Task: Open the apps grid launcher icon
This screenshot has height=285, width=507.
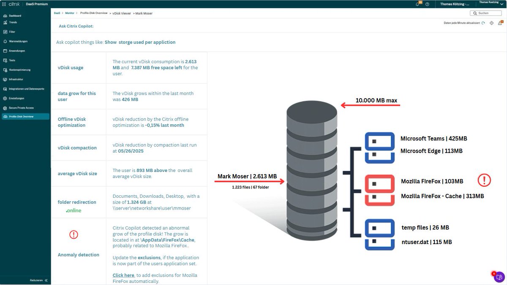Action: coord(4,4)
